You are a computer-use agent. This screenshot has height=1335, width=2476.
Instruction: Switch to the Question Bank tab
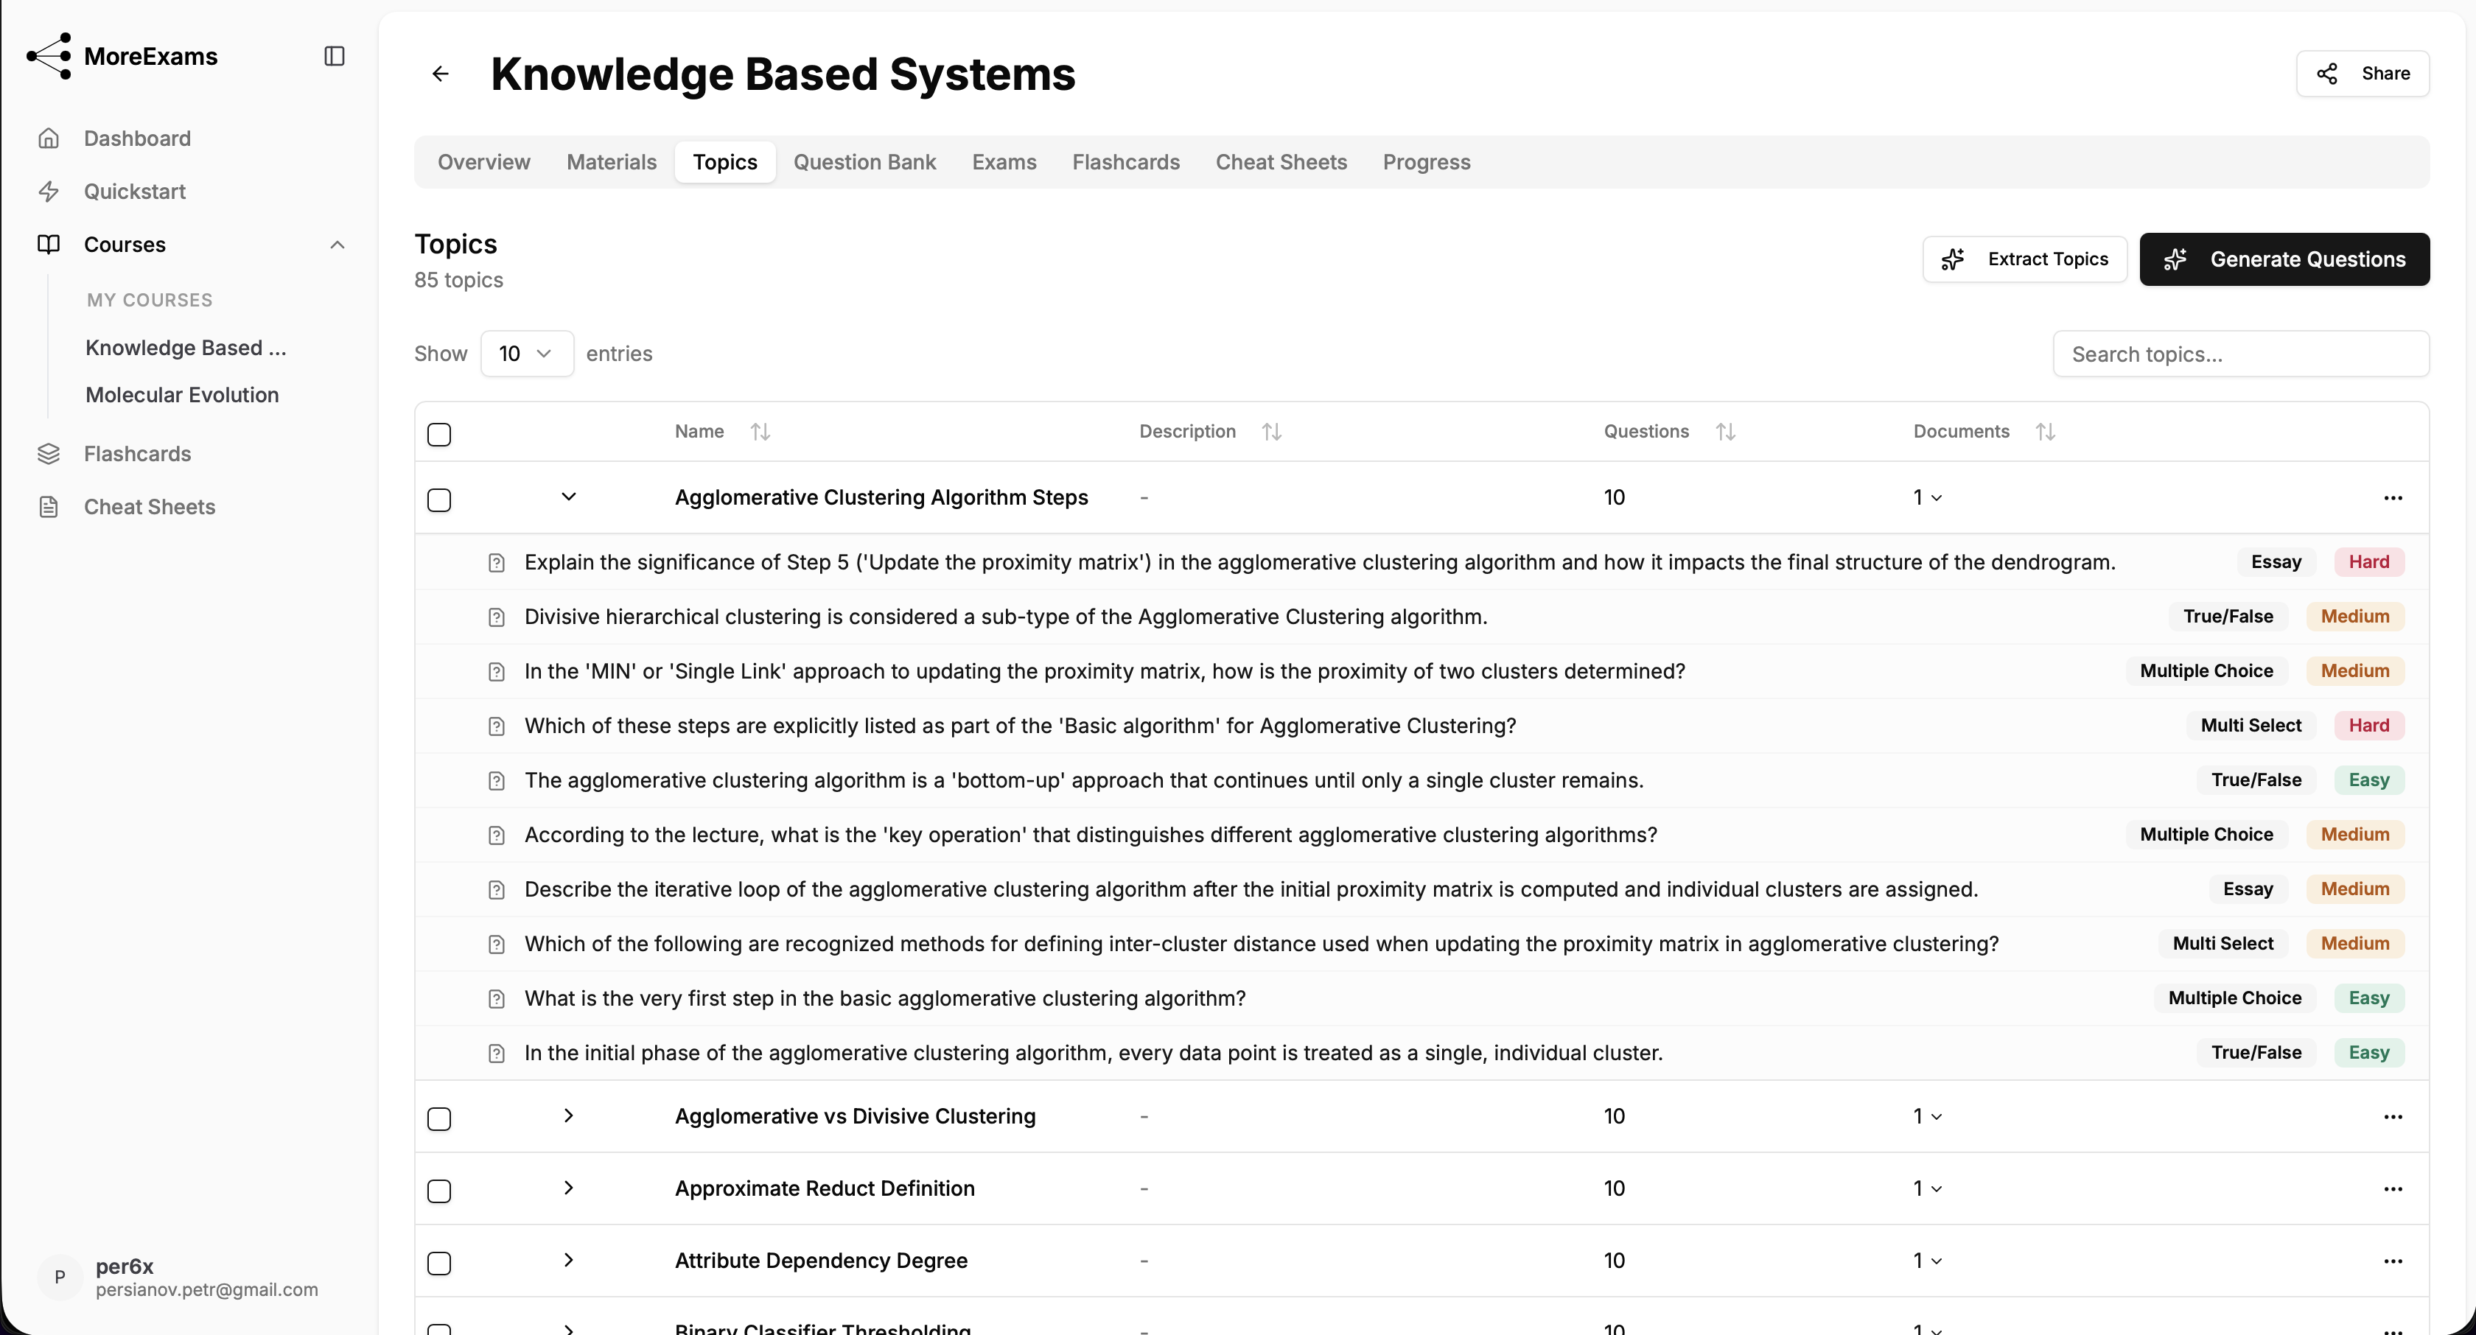[x=864, y=162]
